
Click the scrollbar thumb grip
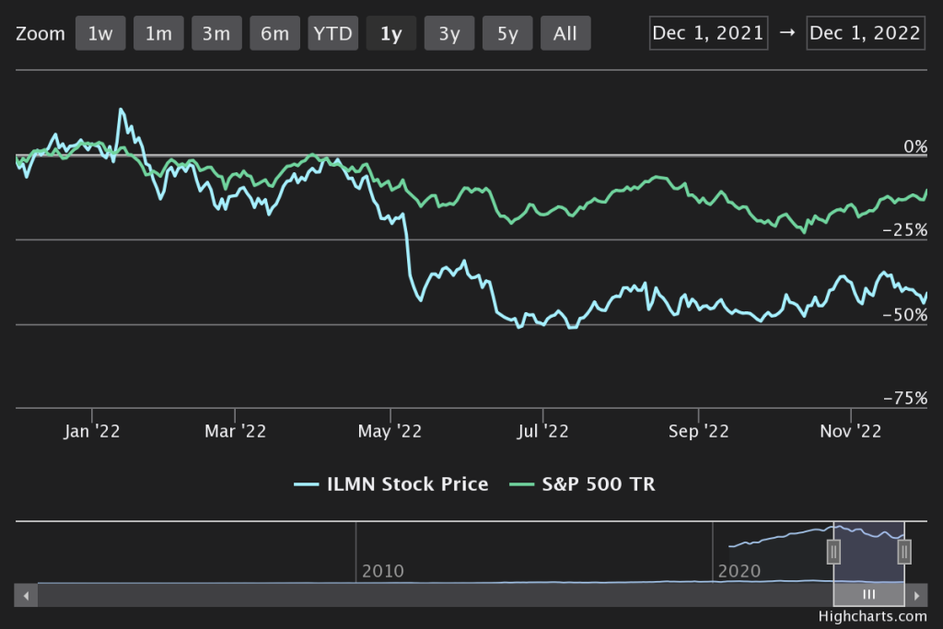coord(868,595)
